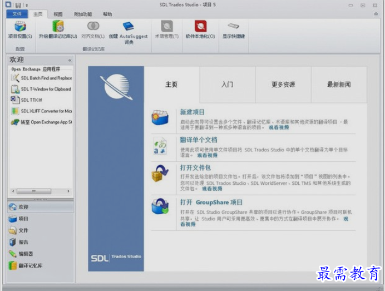Viewport: 385px width, 291px height.
Task: Open 项目设置(S) project settings icon
Action: 20,26
